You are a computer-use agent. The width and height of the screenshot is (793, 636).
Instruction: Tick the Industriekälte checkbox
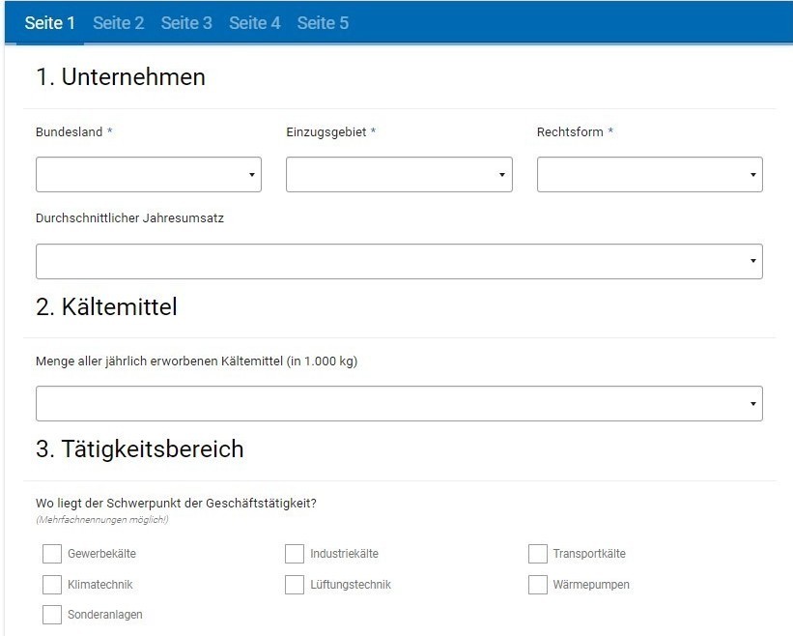click(x=295, y=554)
